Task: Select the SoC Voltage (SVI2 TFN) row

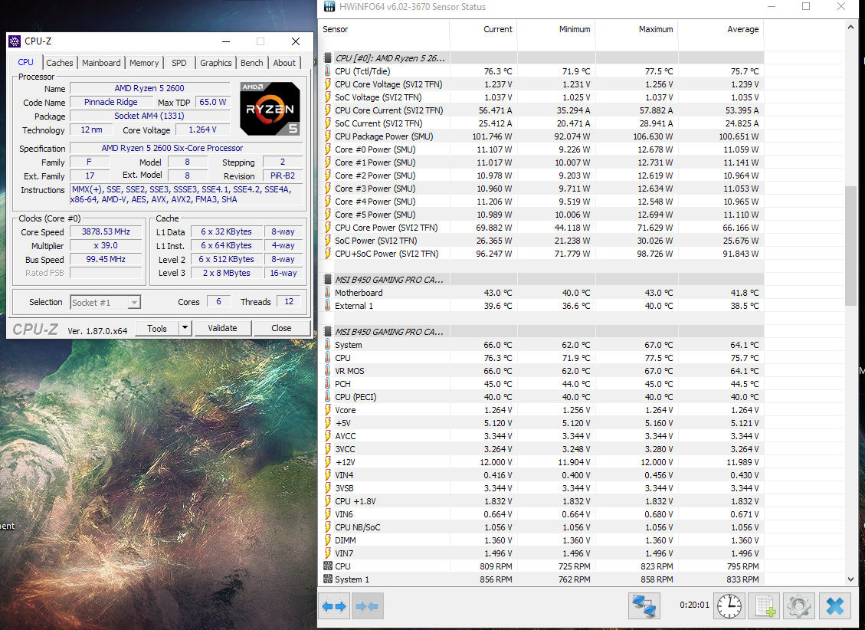Action: click(x=541, y=97)
